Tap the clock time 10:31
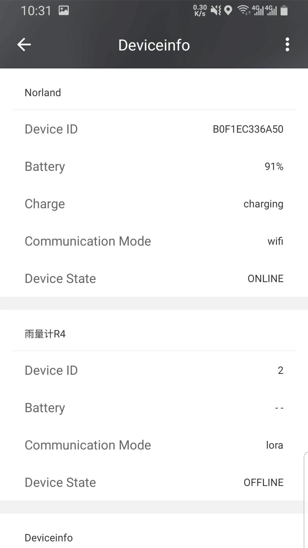This screenshot has width=308, height=548. click(x=36, y=11)
